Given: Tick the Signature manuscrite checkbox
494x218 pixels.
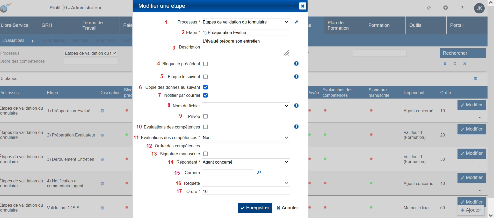Looking at the screenshot, I should click(x=206, y=154).
